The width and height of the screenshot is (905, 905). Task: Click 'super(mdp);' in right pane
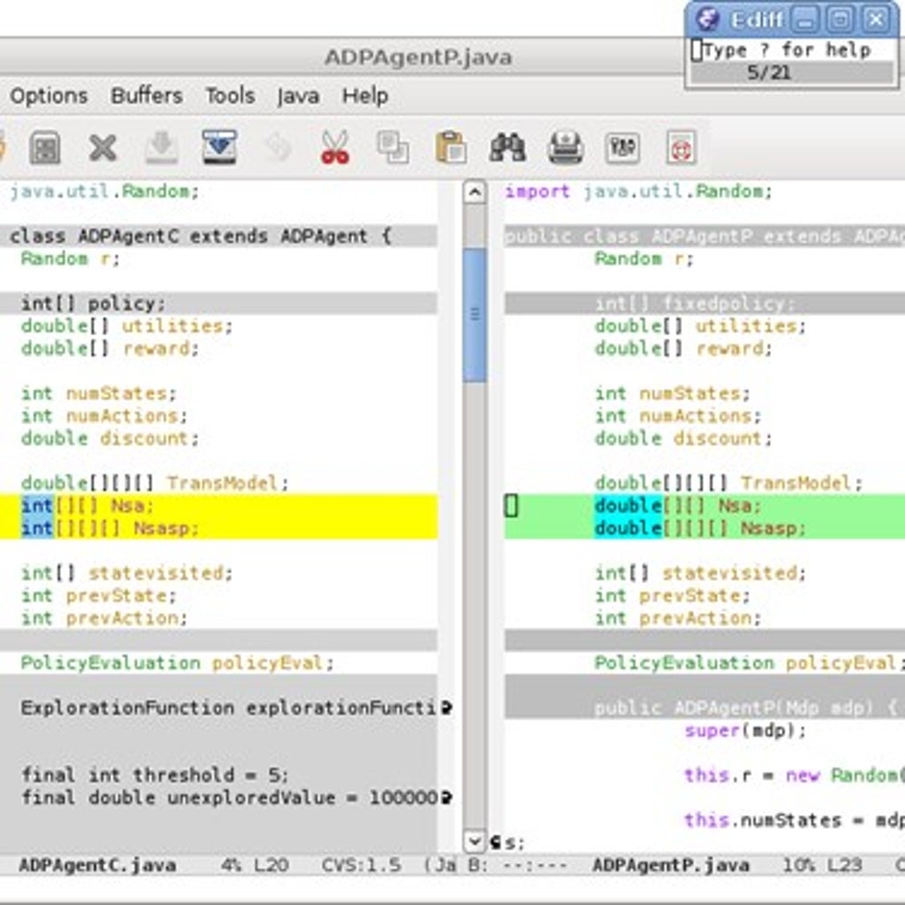coord(745,731)
